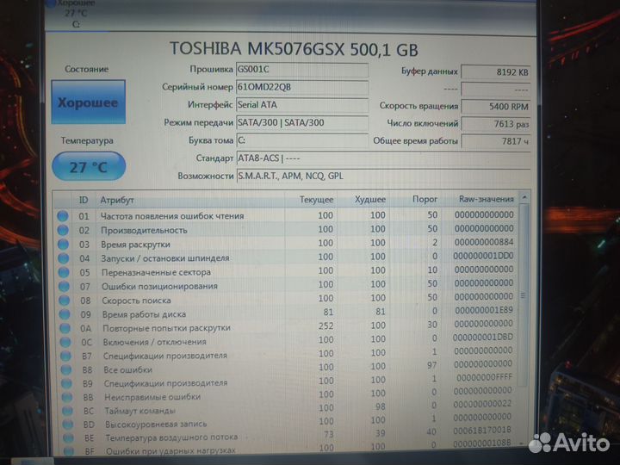
Task: Select the C: drive tab at top
Action: click(x=77, y=15)
